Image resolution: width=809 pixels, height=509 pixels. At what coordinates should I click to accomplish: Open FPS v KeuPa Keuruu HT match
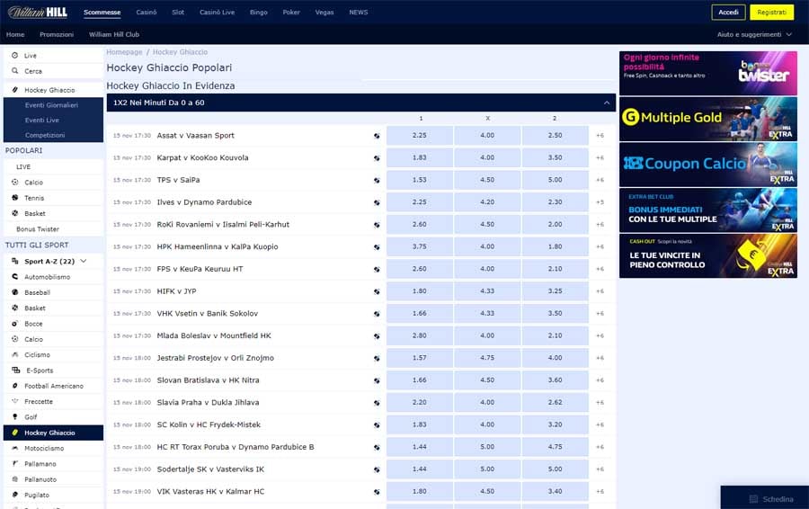pos(200,269)
